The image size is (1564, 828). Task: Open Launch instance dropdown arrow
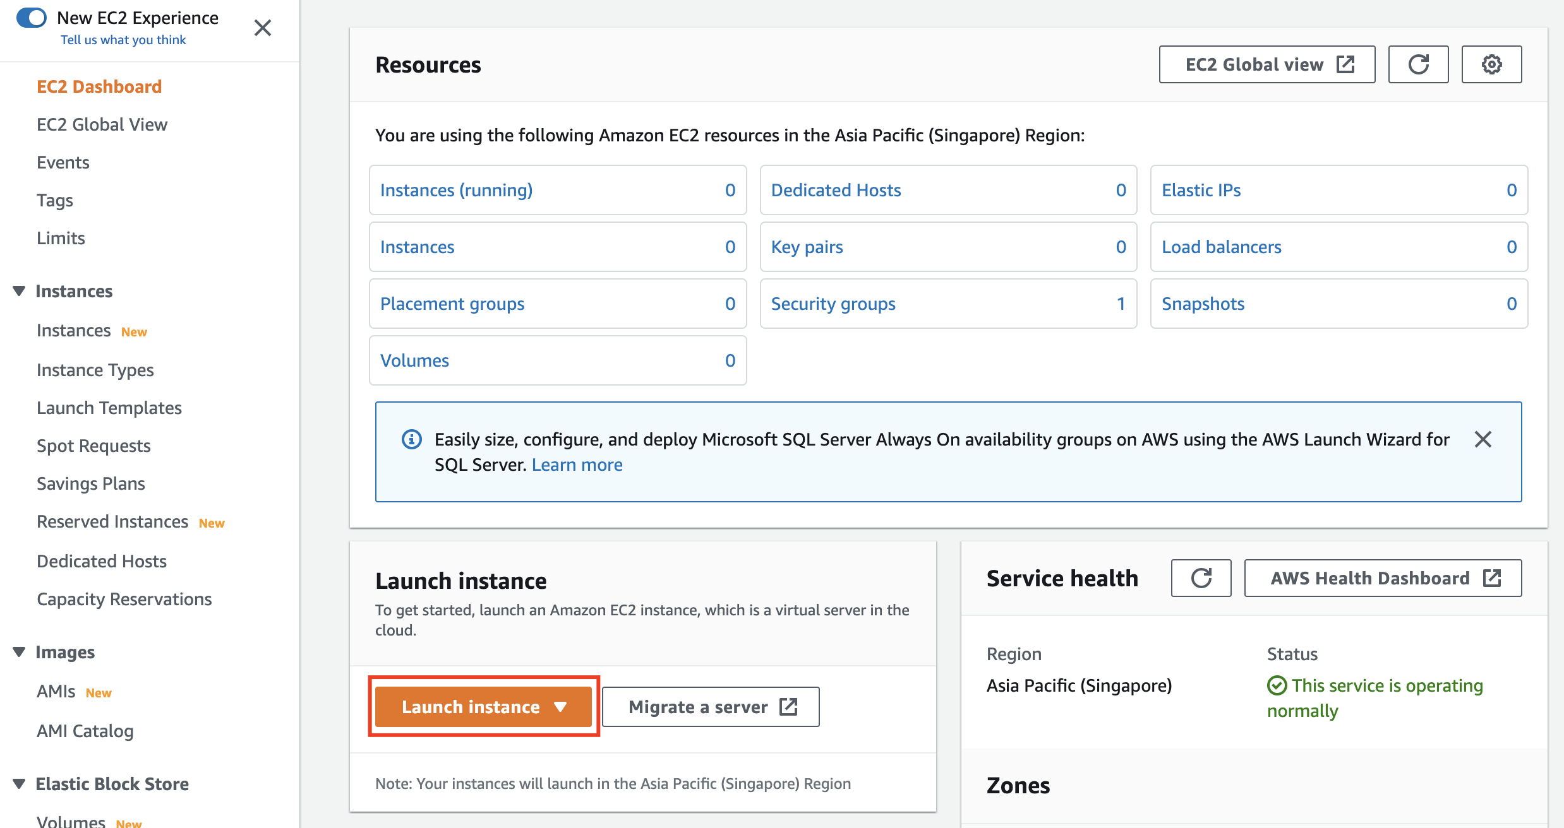560,707
